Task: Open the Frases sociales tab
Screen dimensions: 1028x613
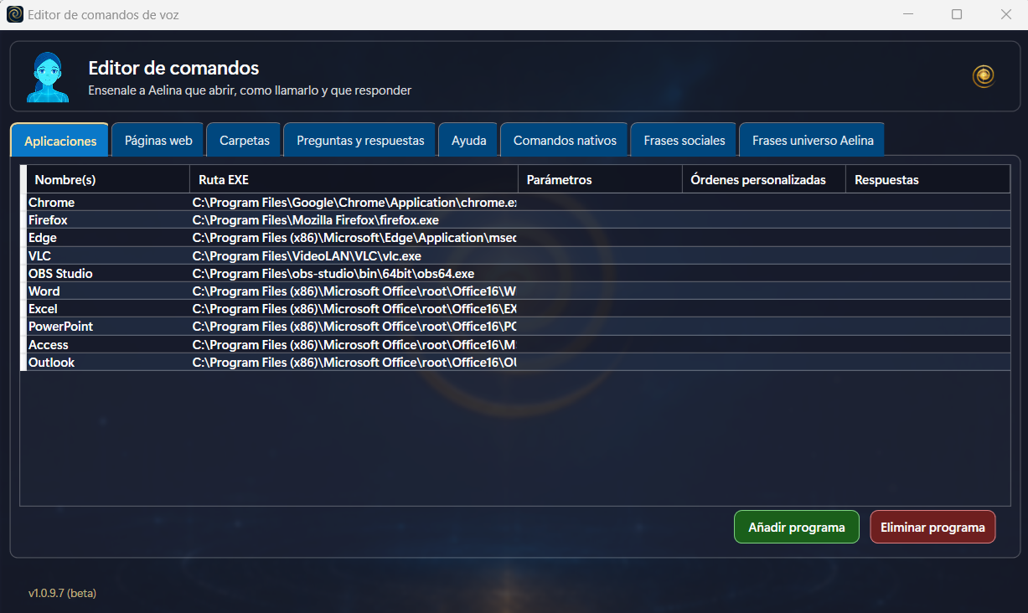Action: coord(684,141)
